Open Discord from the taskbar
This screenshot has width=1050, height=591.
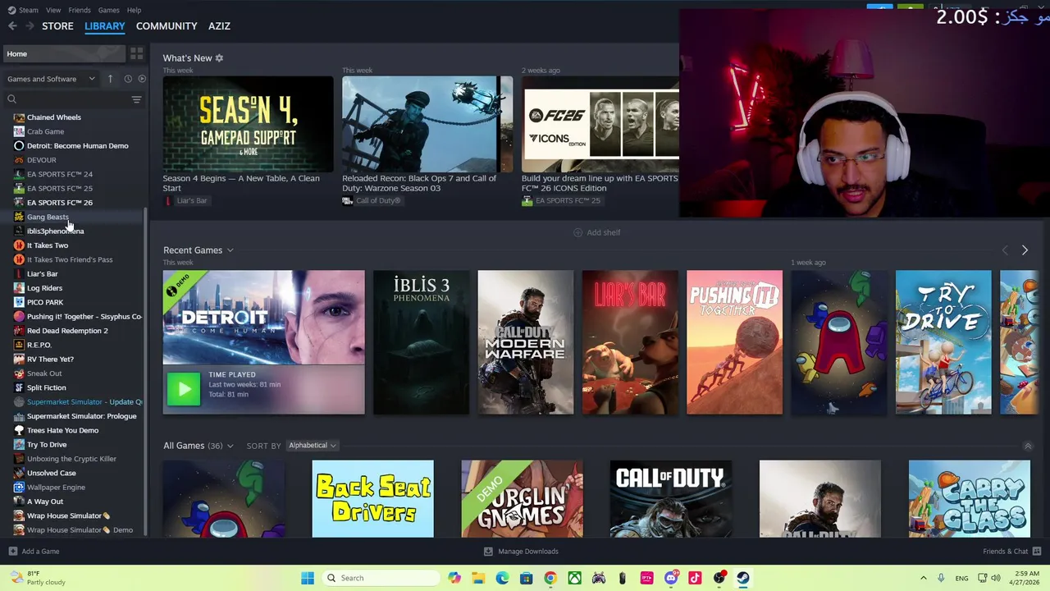[671, 578]
